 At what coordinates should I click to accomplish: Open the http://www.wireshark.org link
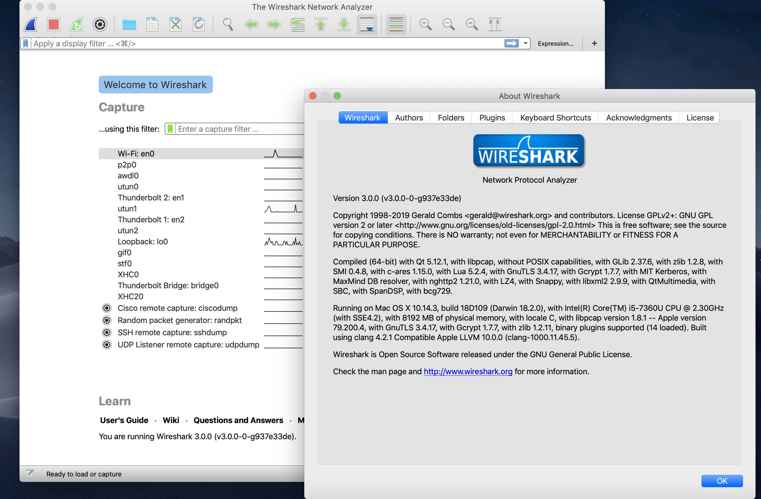468,372
